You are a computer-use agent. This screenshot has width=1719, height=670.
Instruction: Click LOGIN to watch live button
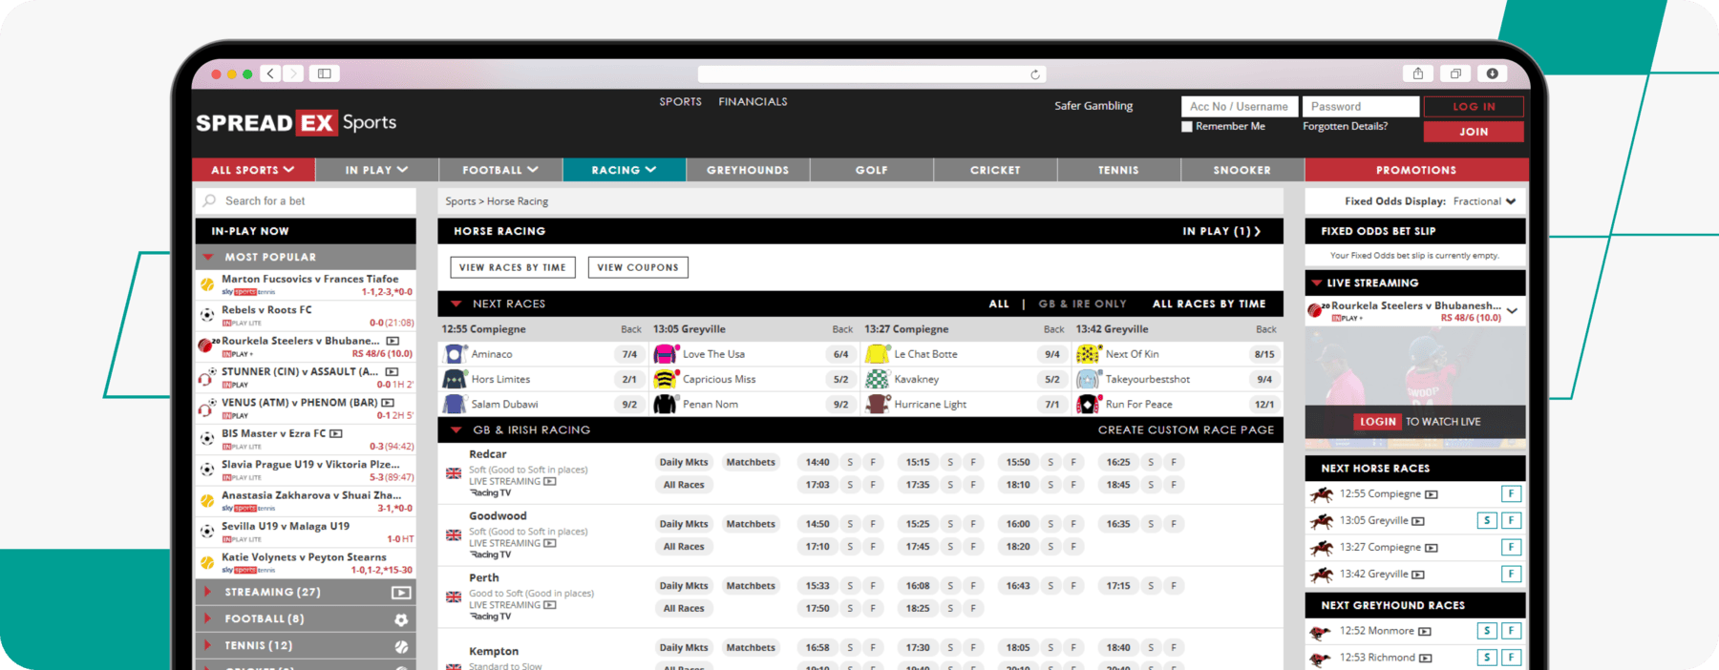1378,422
